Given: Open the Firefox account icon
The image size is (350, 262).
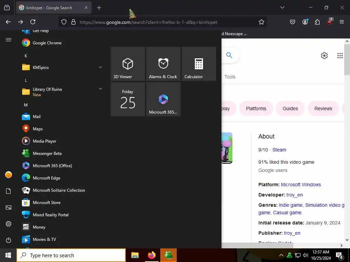Looking at the screenshot, I should pyautogui.click(x=305, y=22).
